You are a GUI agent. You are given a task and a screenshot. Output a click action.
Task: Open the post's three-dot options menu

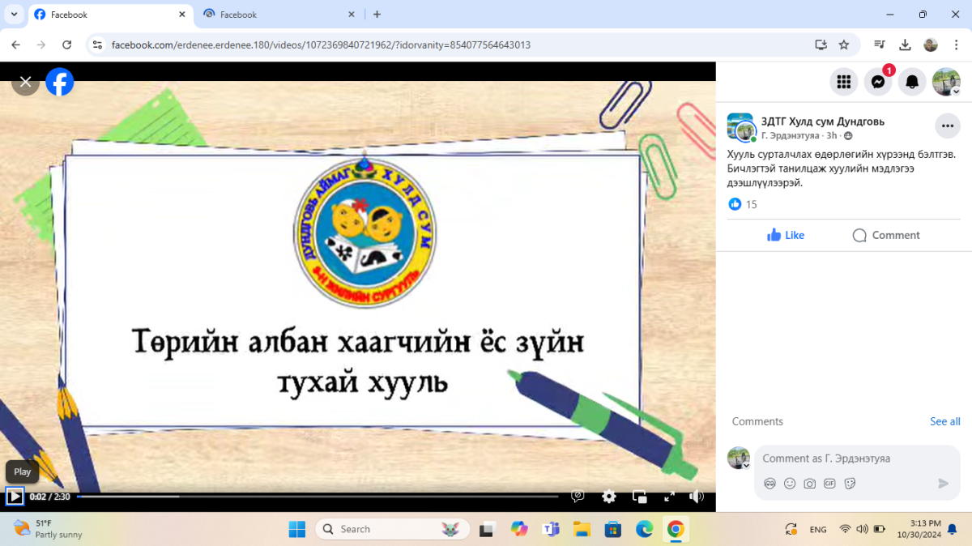(948, 126)
